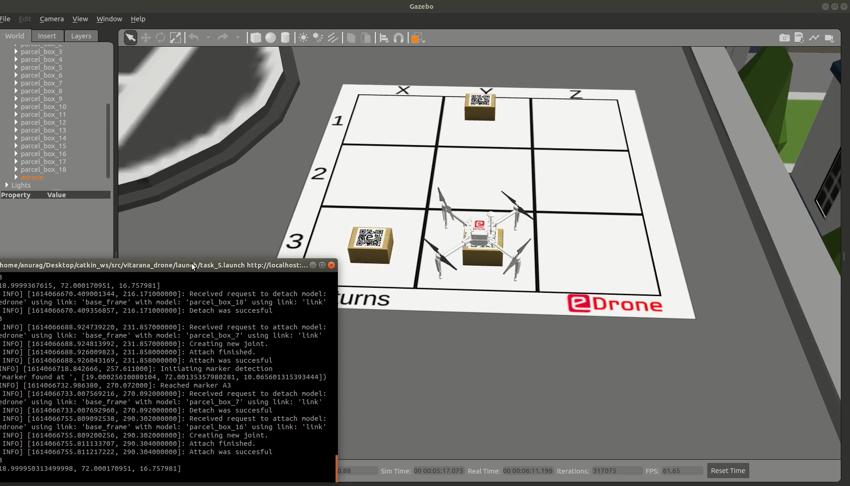Image resolution: width=850 pixels, height=486 pixels.
Task: Open redo history dropdown arrow
Action: (x=238, y=38)
